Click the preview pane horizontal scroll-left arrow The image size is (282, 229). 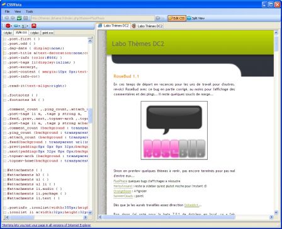click(x=101, y=217)
